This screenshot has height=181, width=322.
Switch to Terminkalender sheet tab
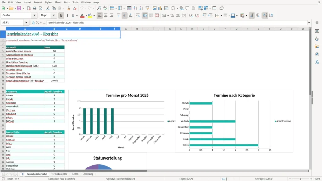click(59, 174)
